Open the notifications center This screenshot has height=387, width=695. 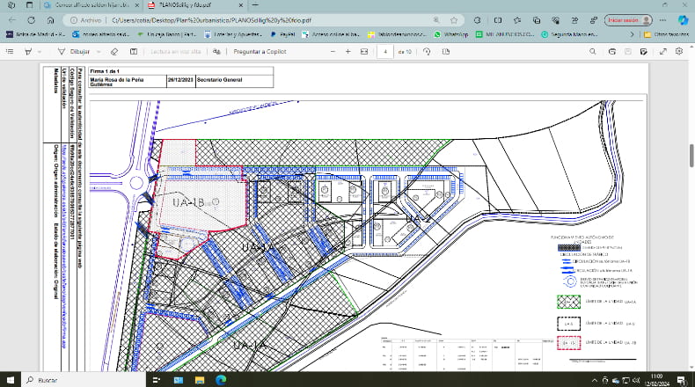(681, 380)
